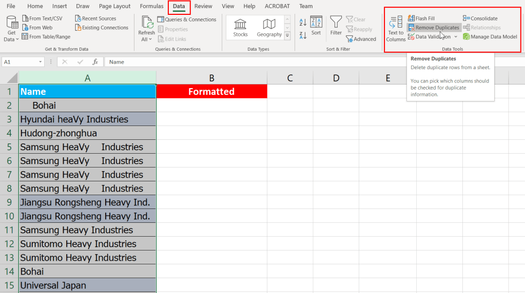
Task: Expand the Data Types gallery arrow
Action: click(x=287, y=36)
